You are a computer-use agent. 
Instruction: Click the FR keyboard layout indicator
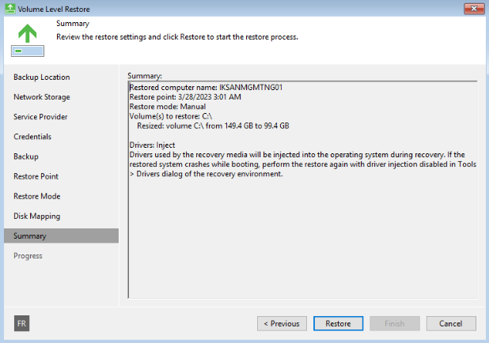point(21,323)
